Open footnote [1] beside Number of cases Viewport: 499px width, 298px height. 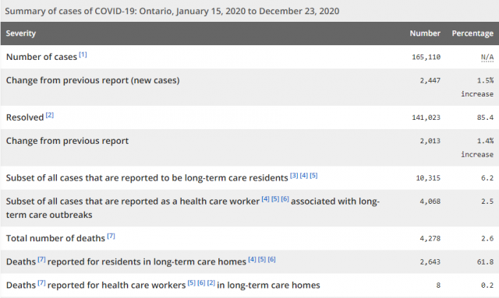tap(83, 54)
